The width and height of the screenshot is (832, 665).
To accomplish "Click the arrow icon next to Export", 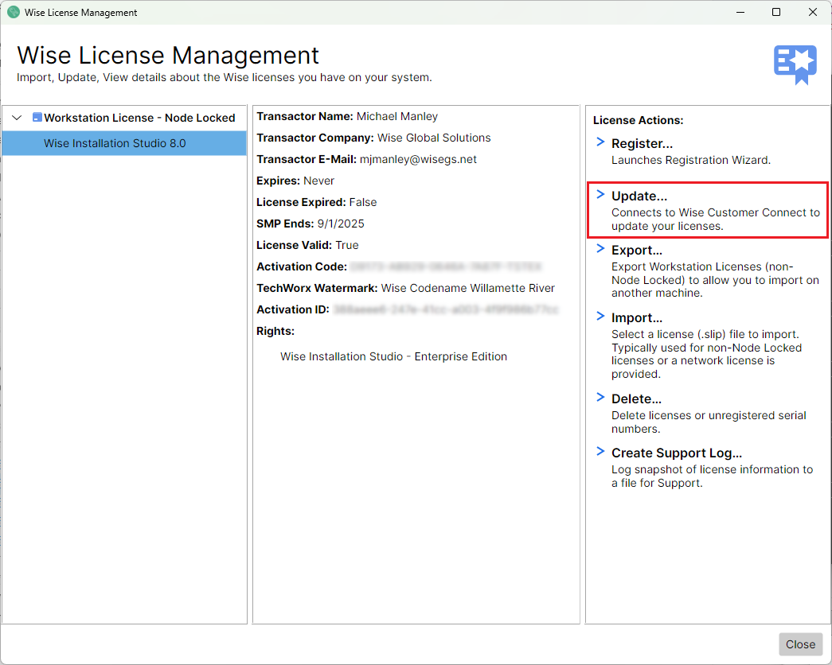I will click(x=599, y=249).
